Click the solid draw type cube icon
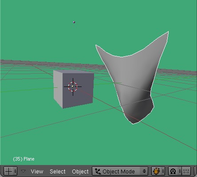The image size is (197, 177). (157, 171)
